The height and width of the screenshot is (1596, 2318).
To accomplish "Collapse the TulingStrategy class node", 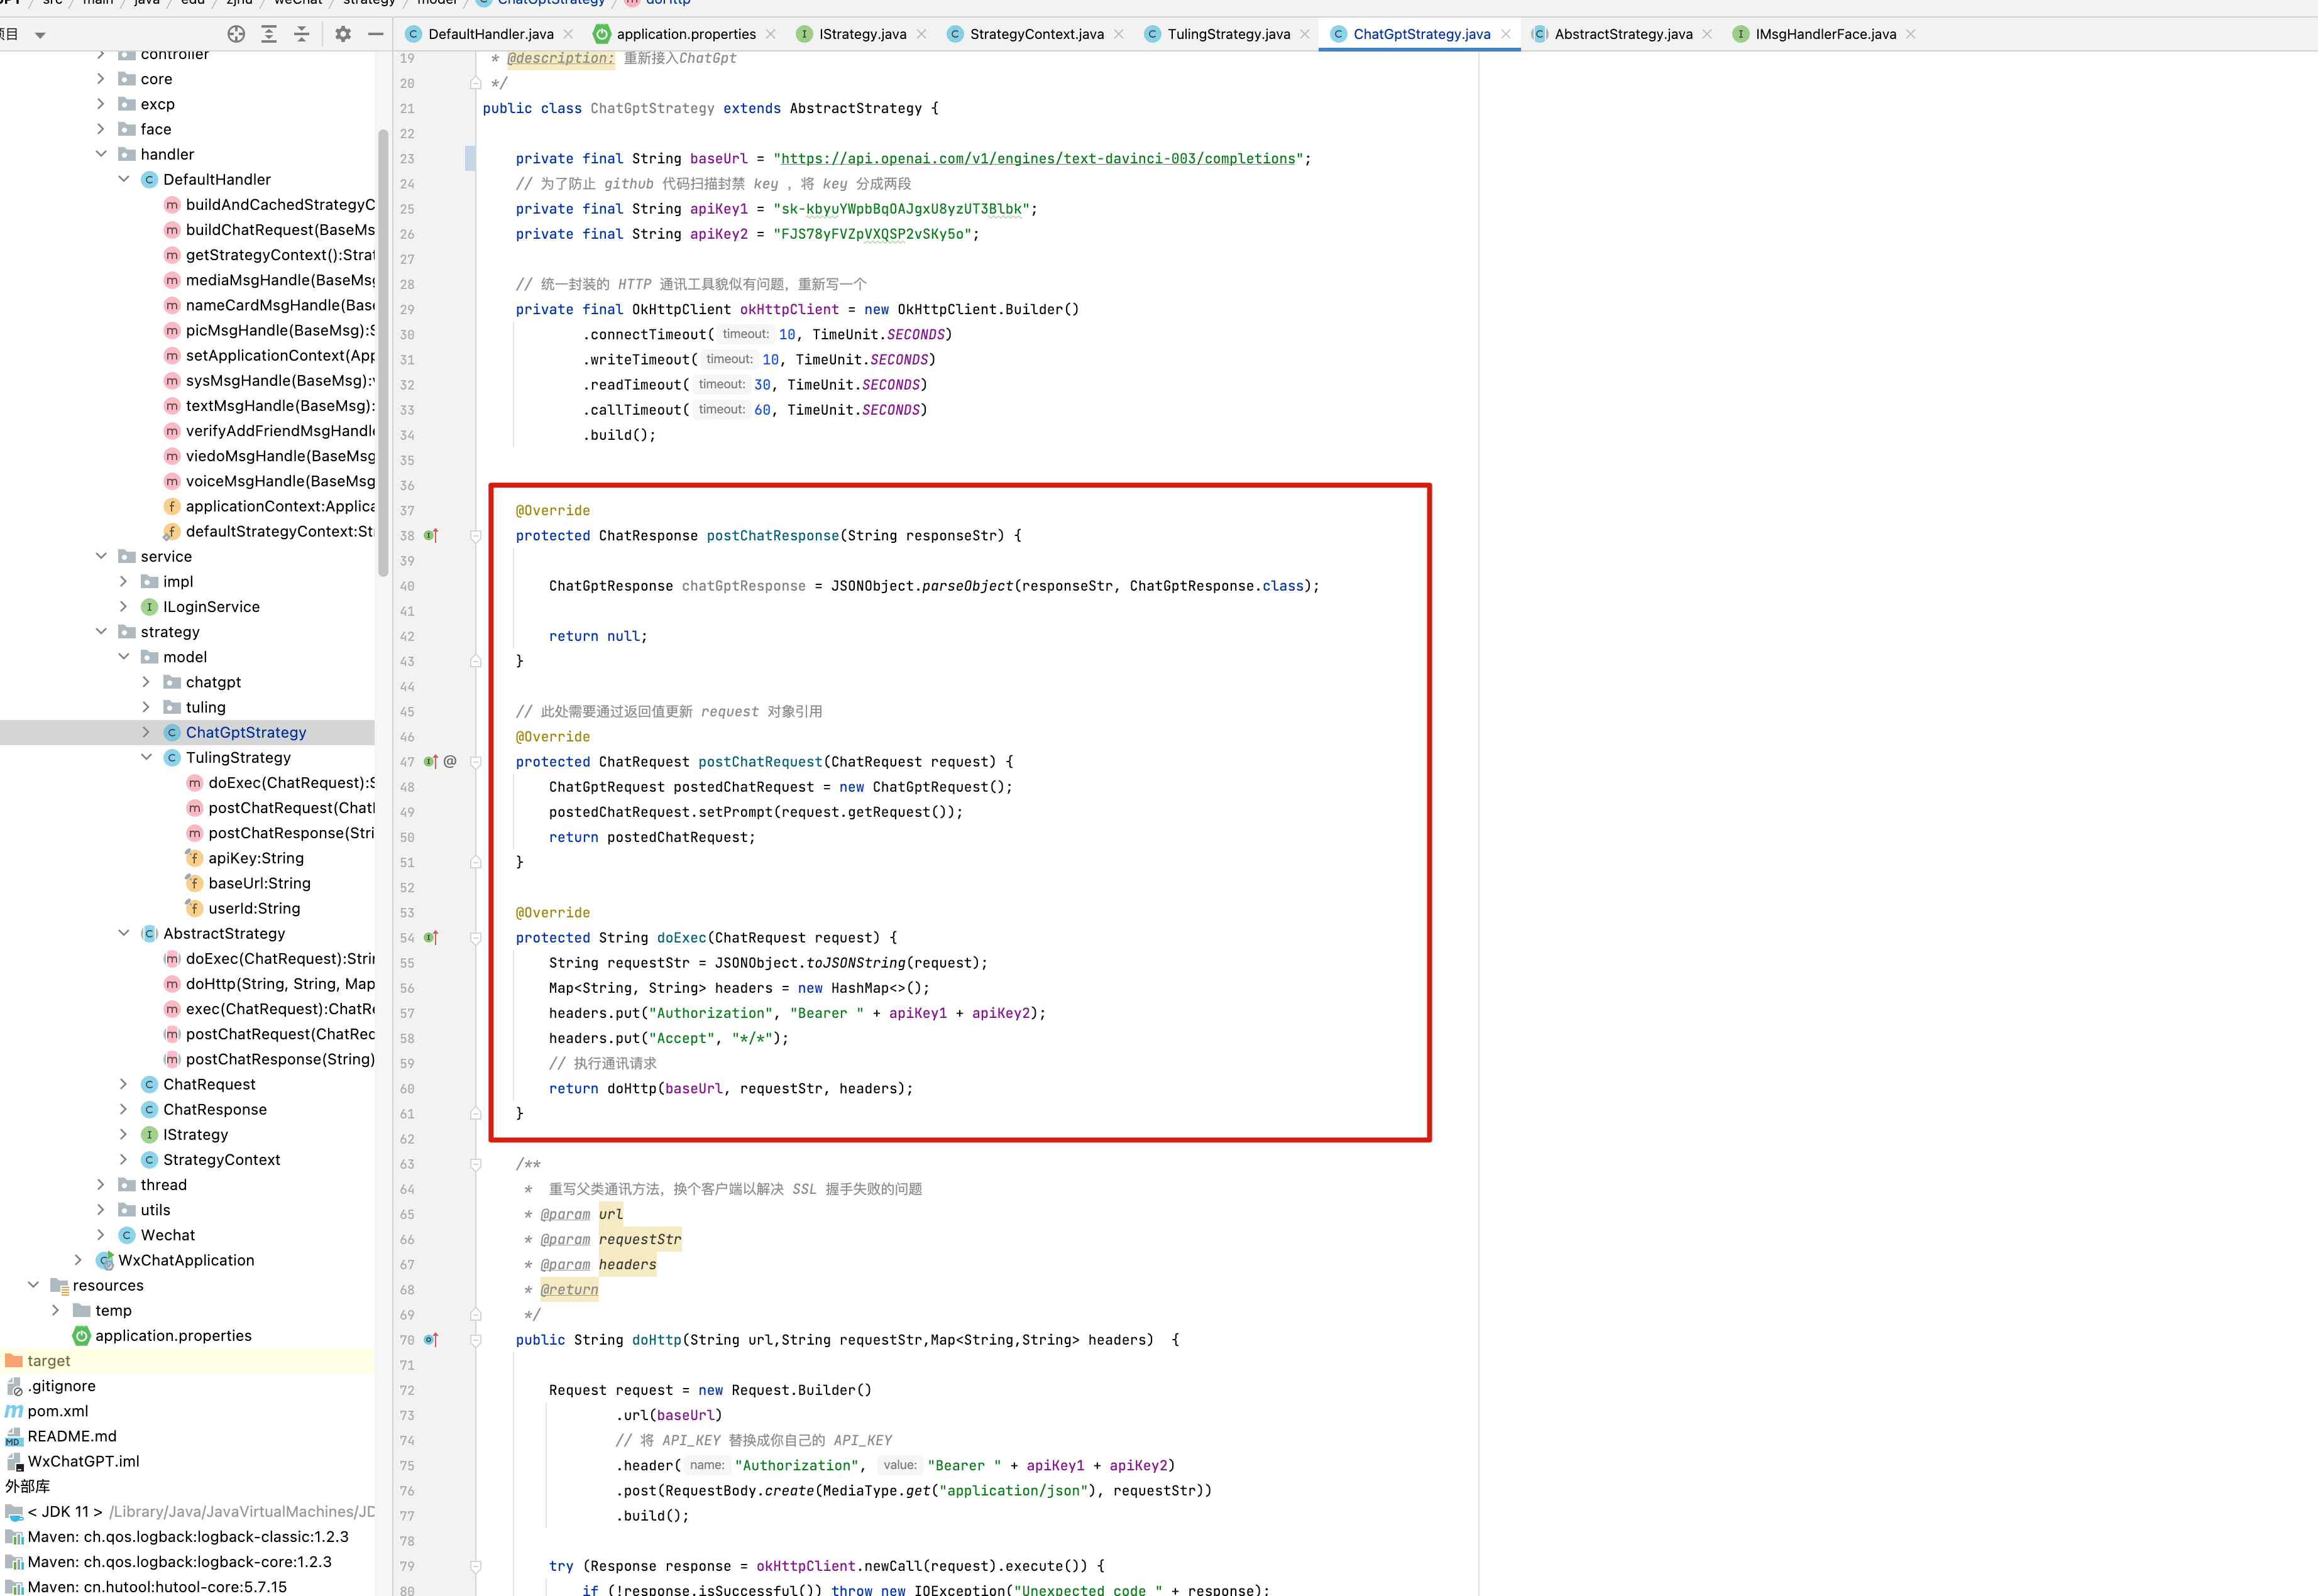I will [x=146, y=757].
